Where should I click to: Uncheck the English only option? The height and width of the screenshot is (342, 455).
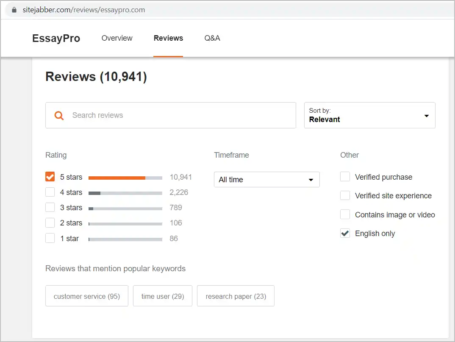click(345, 233)
